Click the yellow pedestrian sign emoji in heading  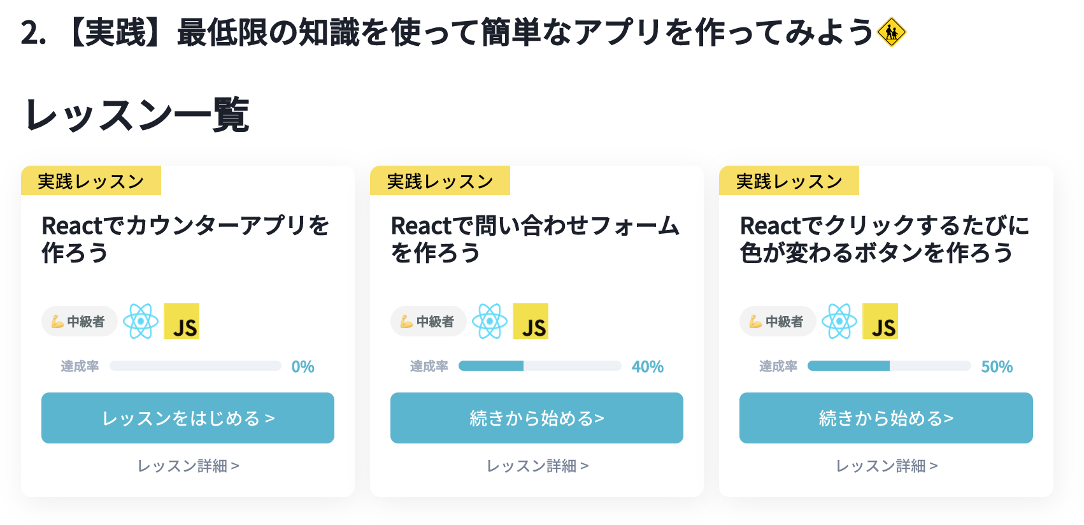tap(891, 32)
